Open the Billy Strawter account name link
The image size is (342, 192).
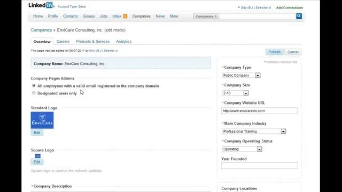[x=256, y=7]
